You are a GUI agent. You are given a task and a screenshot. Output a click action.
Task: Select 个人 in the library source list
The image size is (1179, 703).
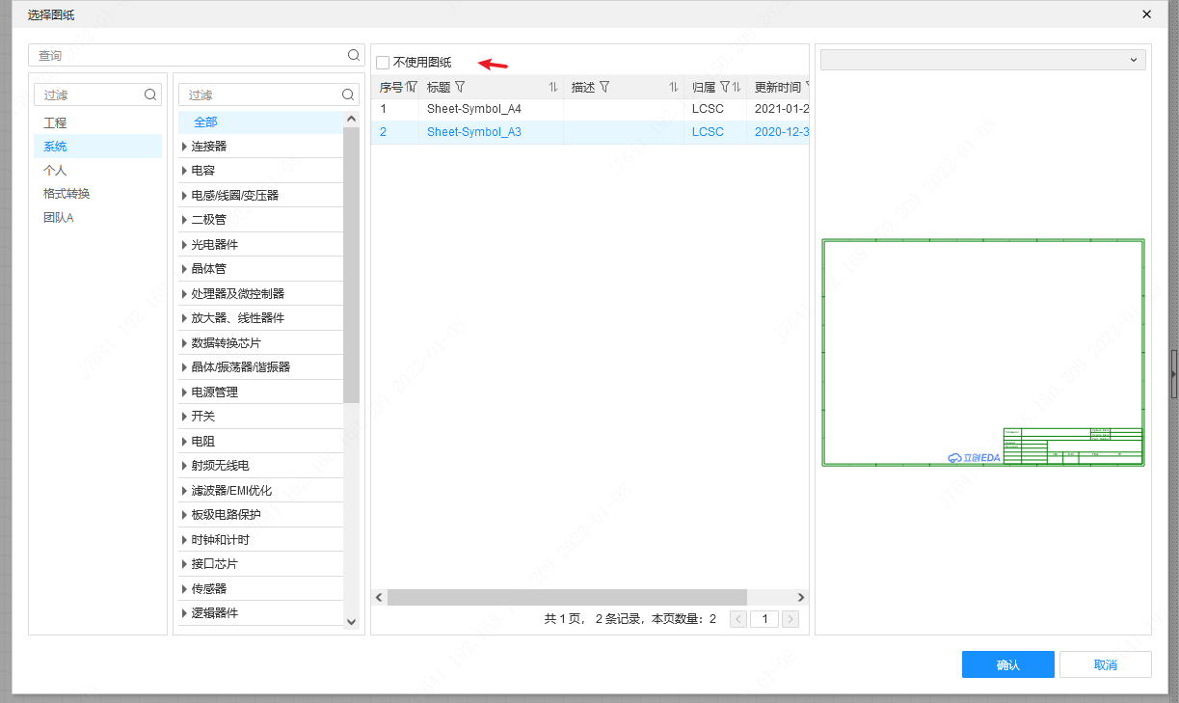coord(55,170)
